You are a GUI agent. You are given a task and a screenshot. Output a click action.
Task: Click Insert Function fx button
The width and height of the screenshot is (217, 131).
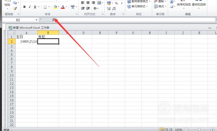[53, 20]
